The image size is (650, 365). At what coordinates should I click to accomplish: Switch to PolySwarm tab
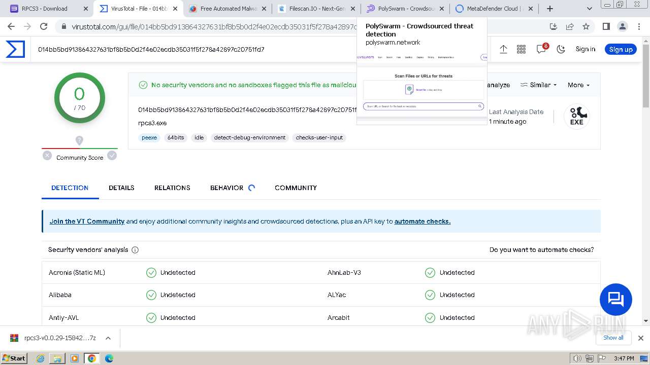[x=406, y=9]
